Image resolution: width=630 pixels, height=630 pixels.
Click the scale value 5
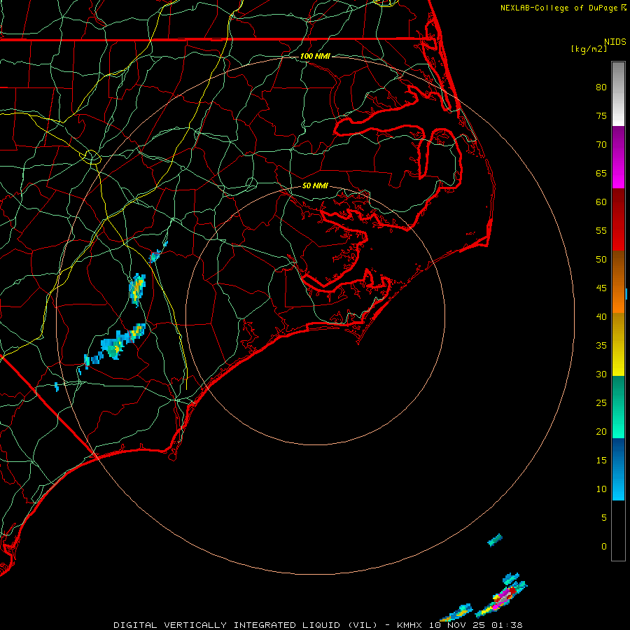[604, 518]
